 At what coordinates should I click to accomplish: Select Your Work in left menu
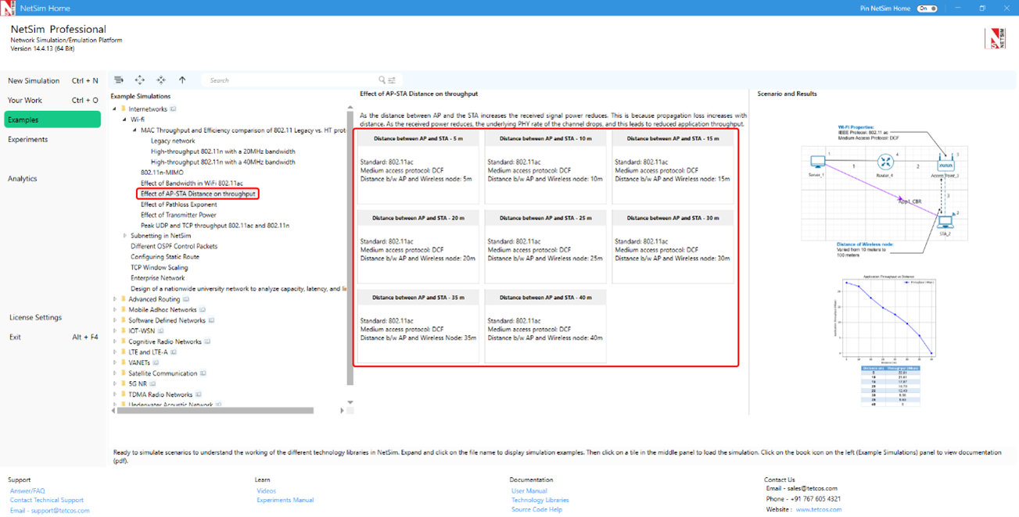25,100
